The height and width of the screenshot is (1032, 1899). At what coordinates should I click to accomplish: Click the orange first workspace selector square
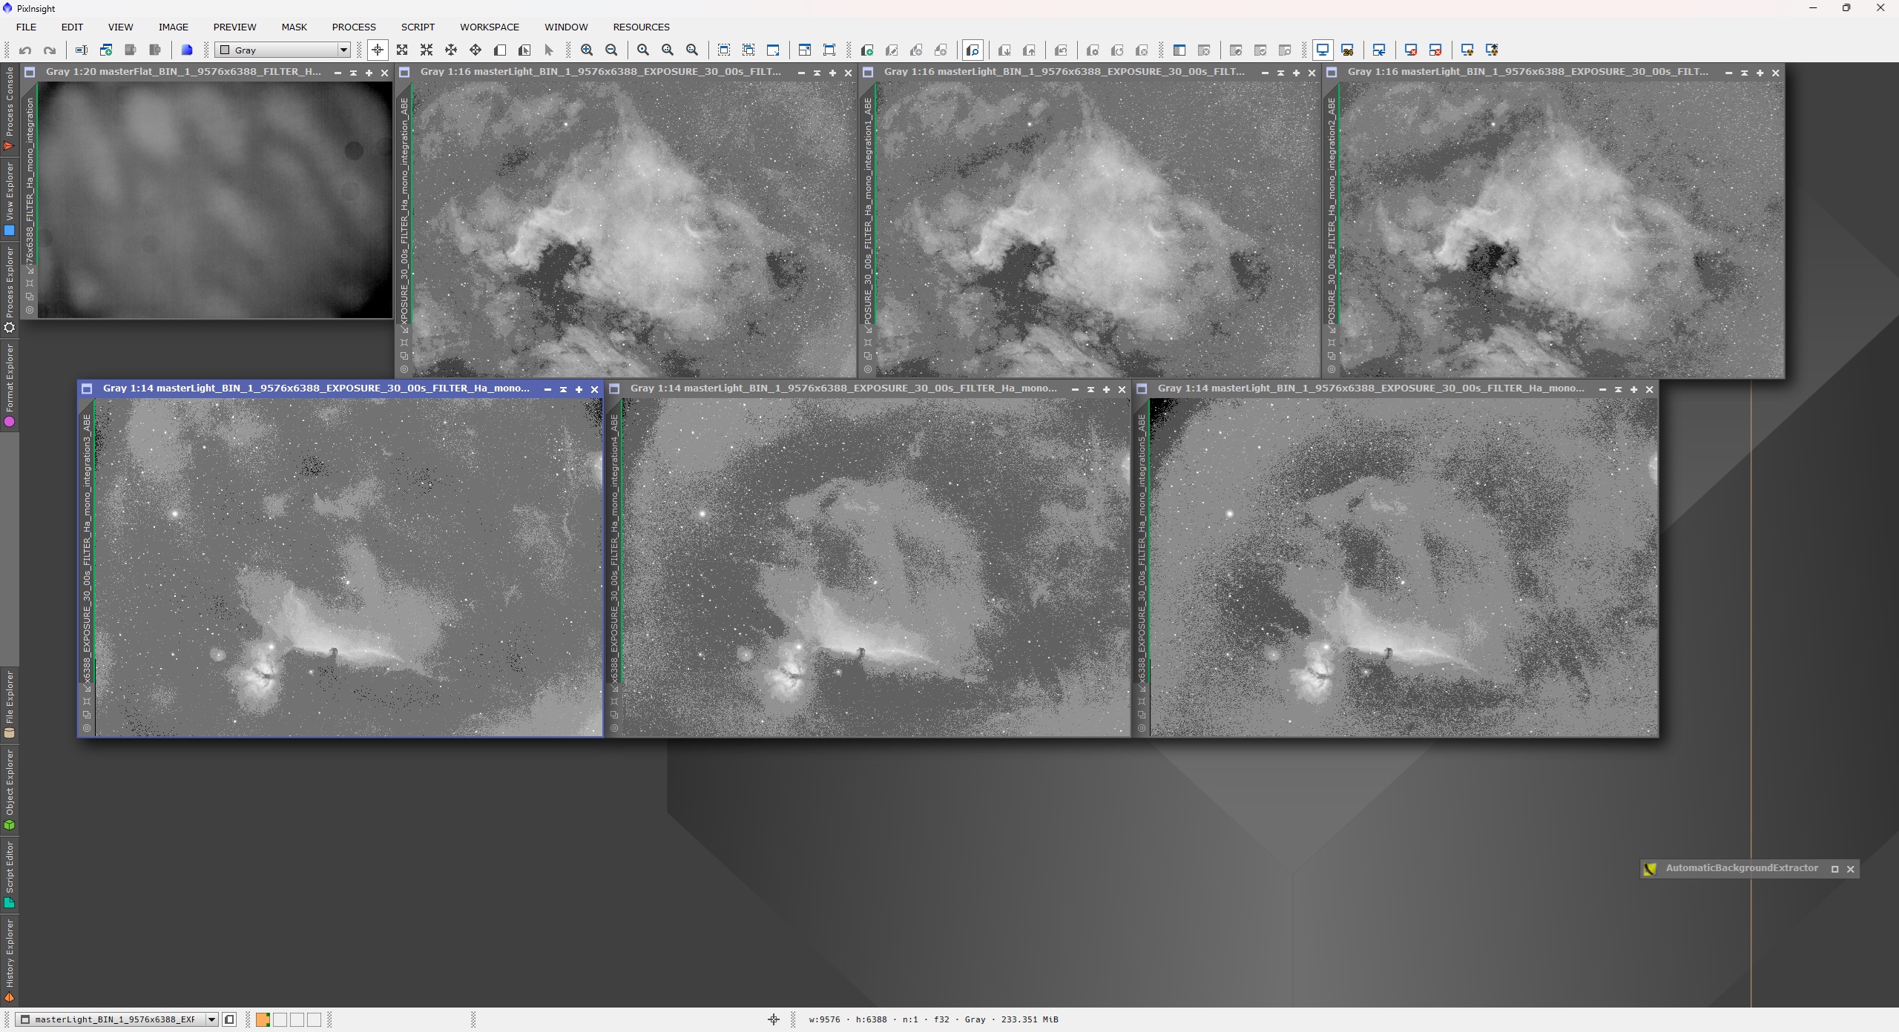tap(263, 1020)
